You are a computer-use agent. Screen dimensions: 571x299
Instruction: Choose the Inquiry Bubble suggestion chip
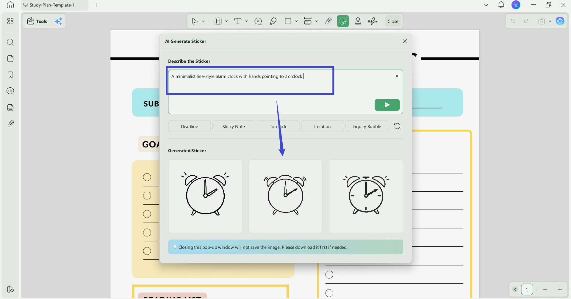point(367,126)
